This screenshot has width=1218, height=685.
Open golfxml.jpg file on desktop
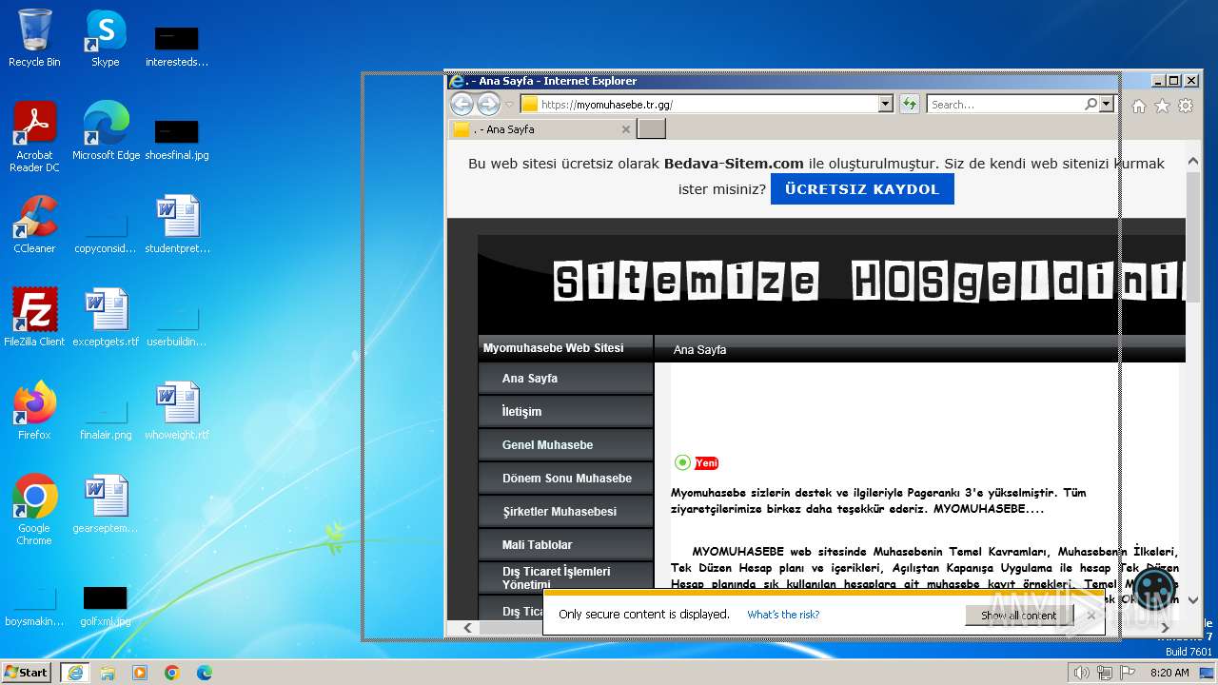click(x=106, y=603)
